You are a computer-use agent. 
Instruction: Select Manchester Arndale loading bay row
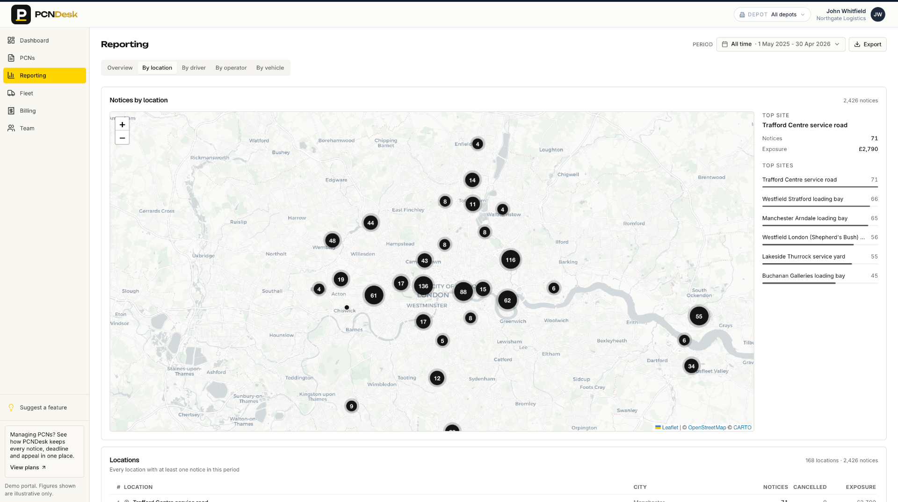[x=820, y=220]
